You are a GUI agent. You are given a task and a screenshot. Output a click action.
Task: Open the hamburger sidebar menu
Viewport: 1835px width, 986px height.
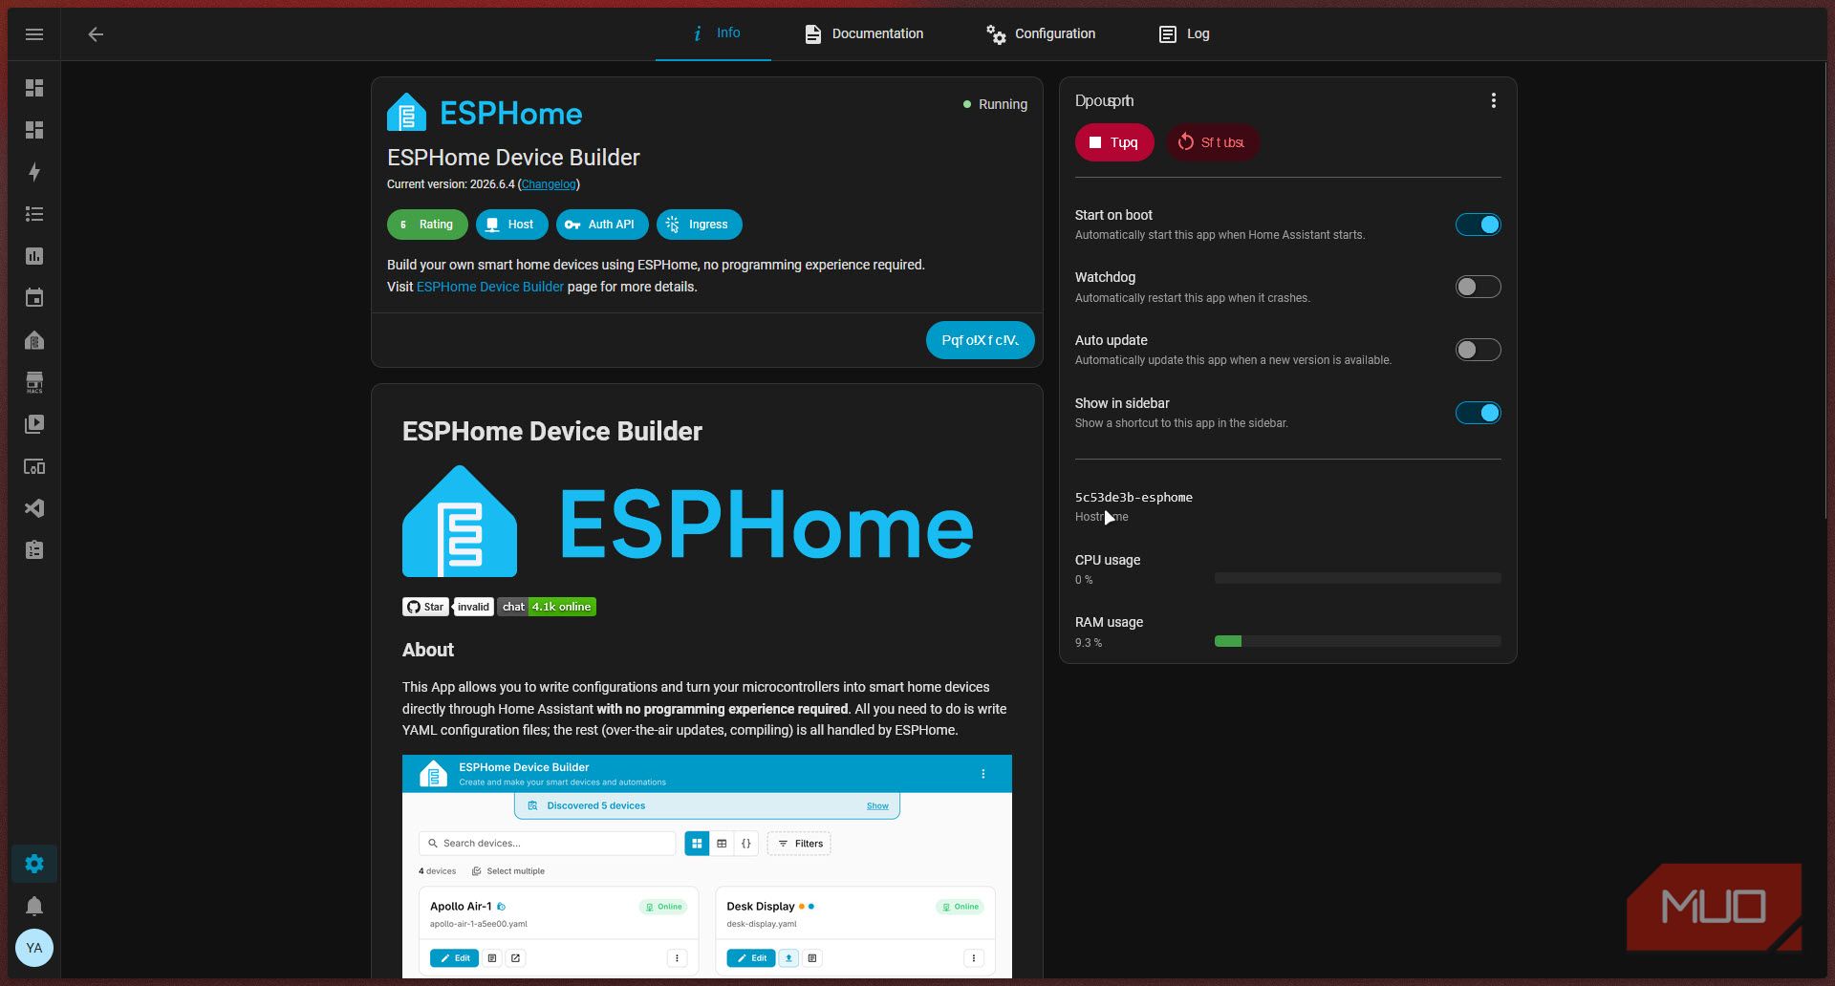click(x=34, y=34)
